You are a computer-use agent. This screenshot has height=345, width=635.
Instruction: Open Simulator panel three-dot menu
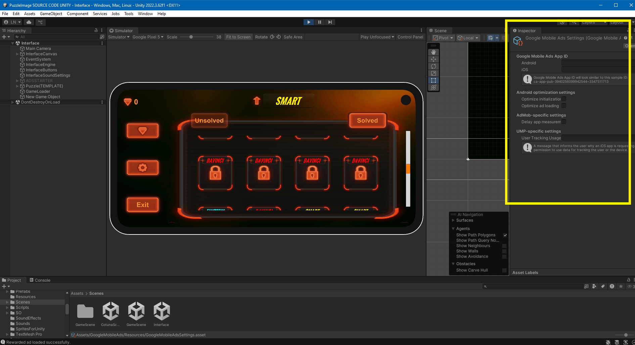421,30
